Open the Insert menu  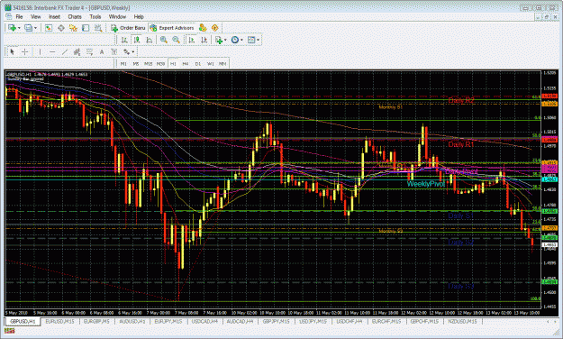[x=55, y=16]
